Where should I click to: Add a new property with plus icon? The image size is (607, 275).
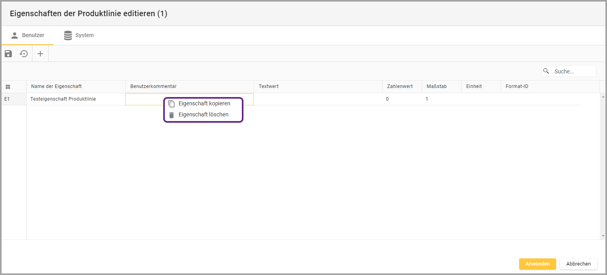(x=40, y=54)
